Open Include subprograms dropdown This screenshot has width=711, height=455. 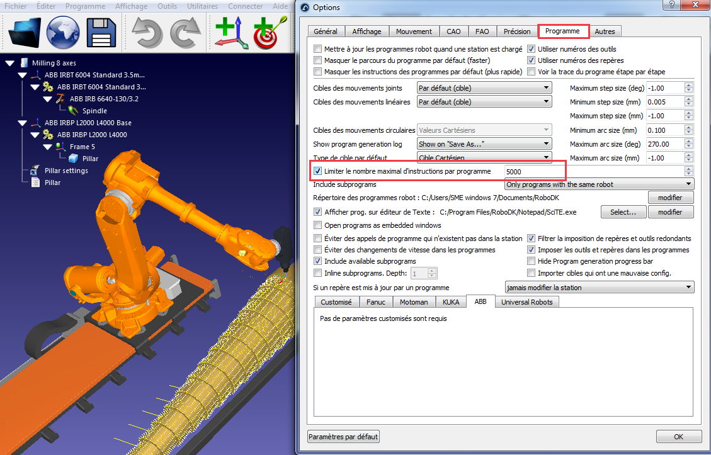600,184
